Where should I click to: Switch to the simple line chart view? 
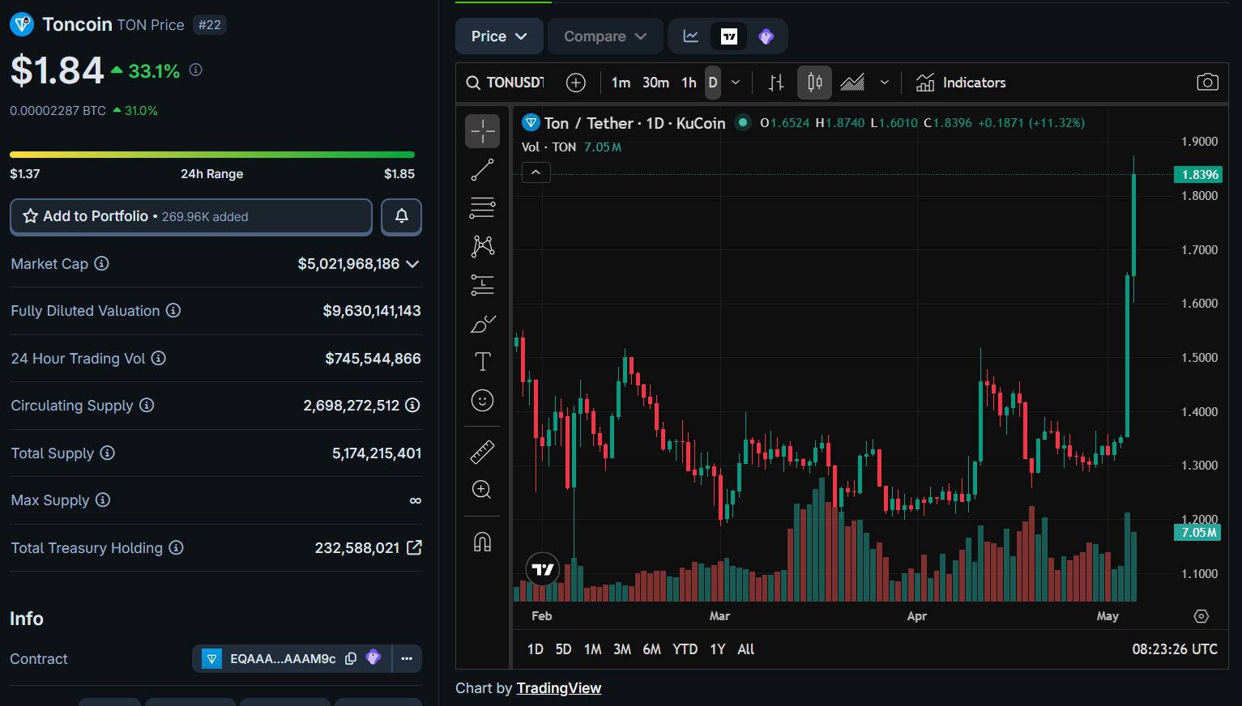click(x=691, y=36)
